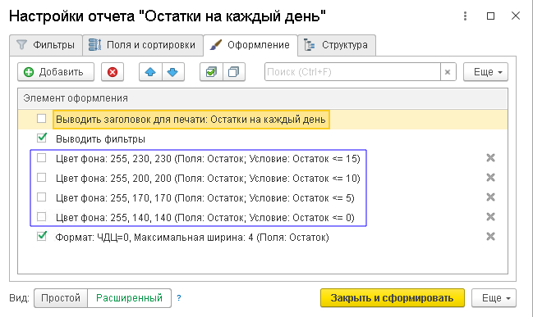The image size is (533, 317).
Task: Select row text 'Цвет фона: 255, 200, 200'
Action: click(208, 179)
